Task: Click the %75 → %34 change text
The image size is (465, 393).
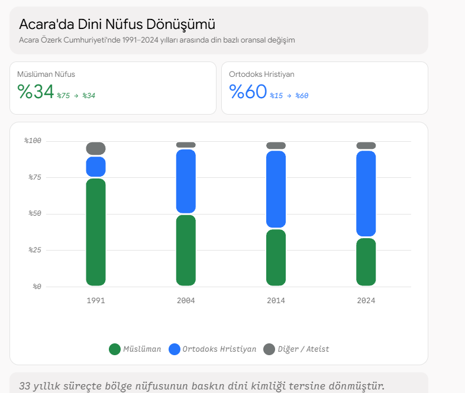Action: pyautogui.click(x=76, y=96)
